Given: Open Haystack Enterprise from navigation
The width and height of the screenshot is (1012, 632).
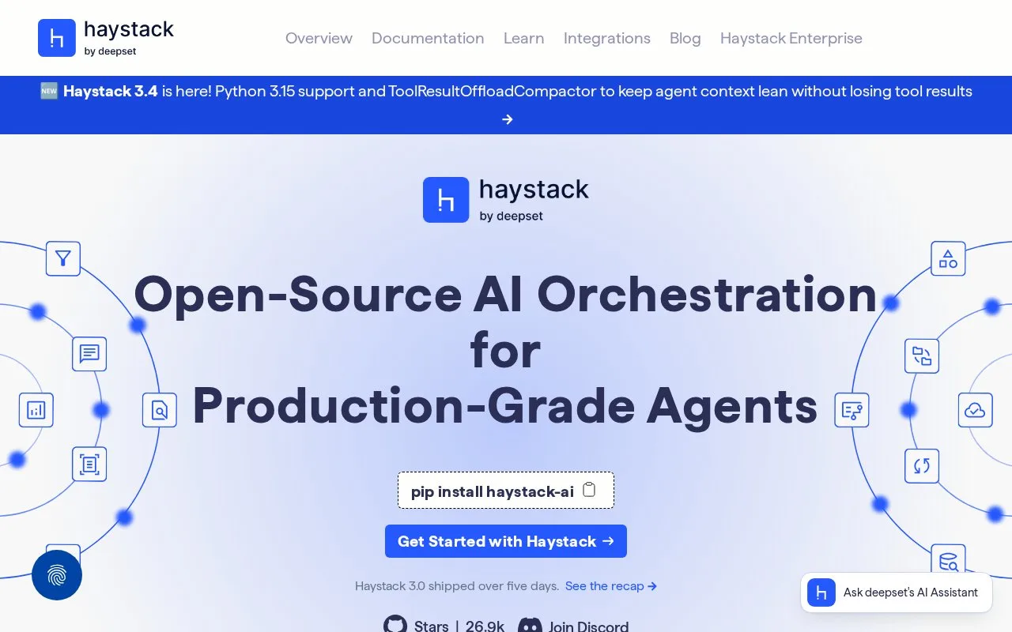Looking at the screenshot, I should 791,38.
